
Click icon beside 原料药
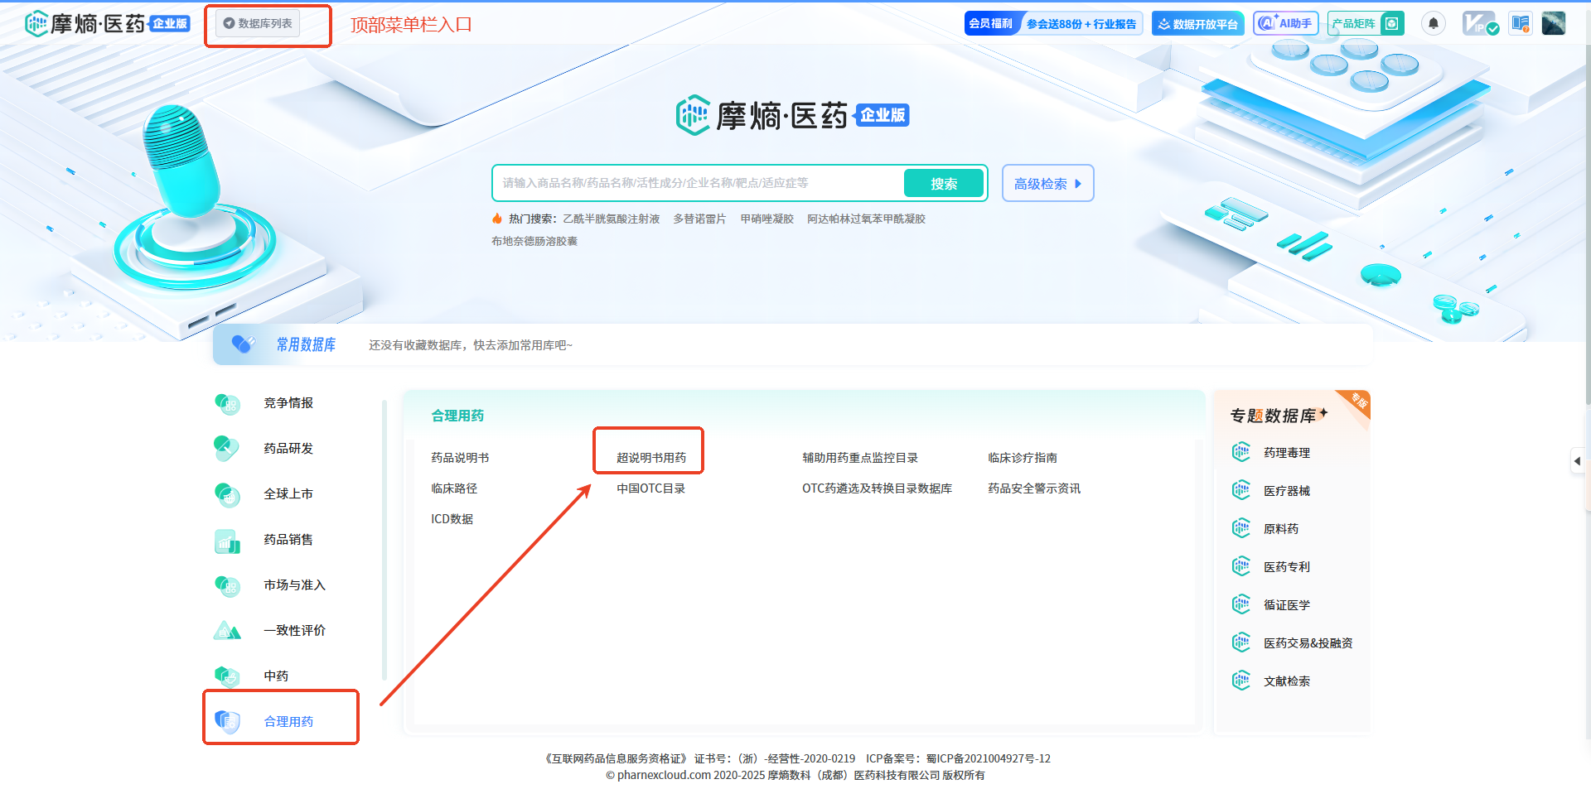click(x=1240, y=529)
